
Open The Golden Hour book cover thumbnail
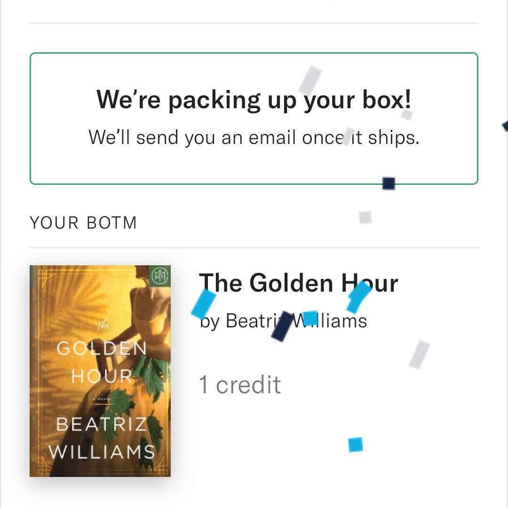pyautogui.click(x=100, y=371)
